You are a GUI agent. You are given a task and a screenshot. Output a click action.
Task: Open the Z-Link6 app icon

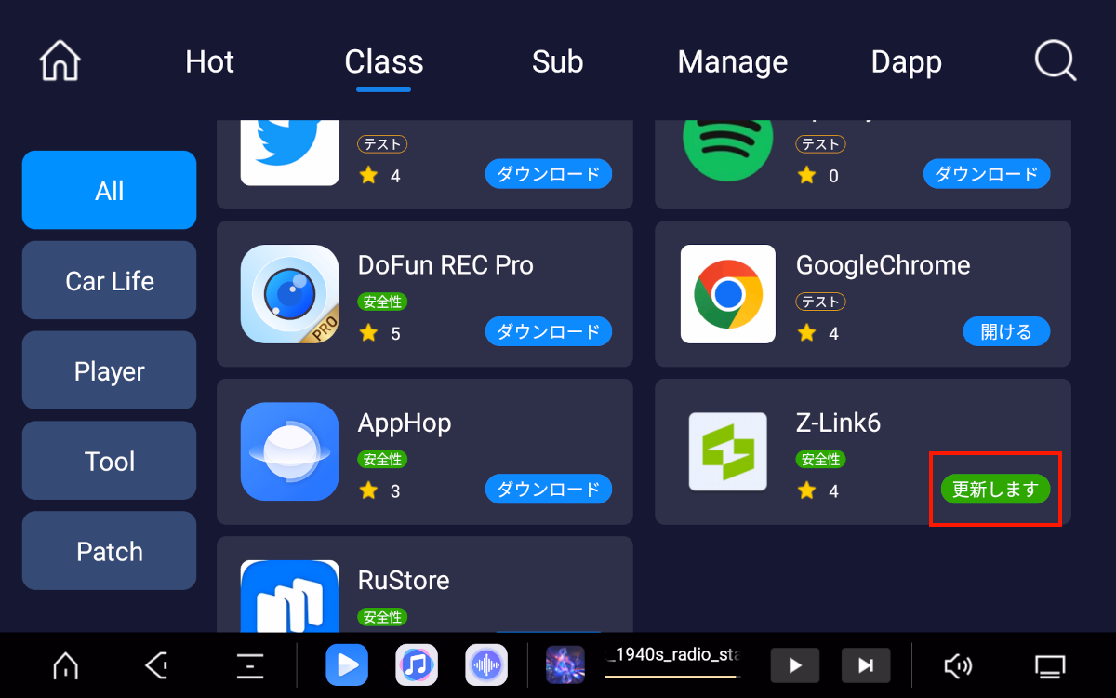click(x=727, y=451)
